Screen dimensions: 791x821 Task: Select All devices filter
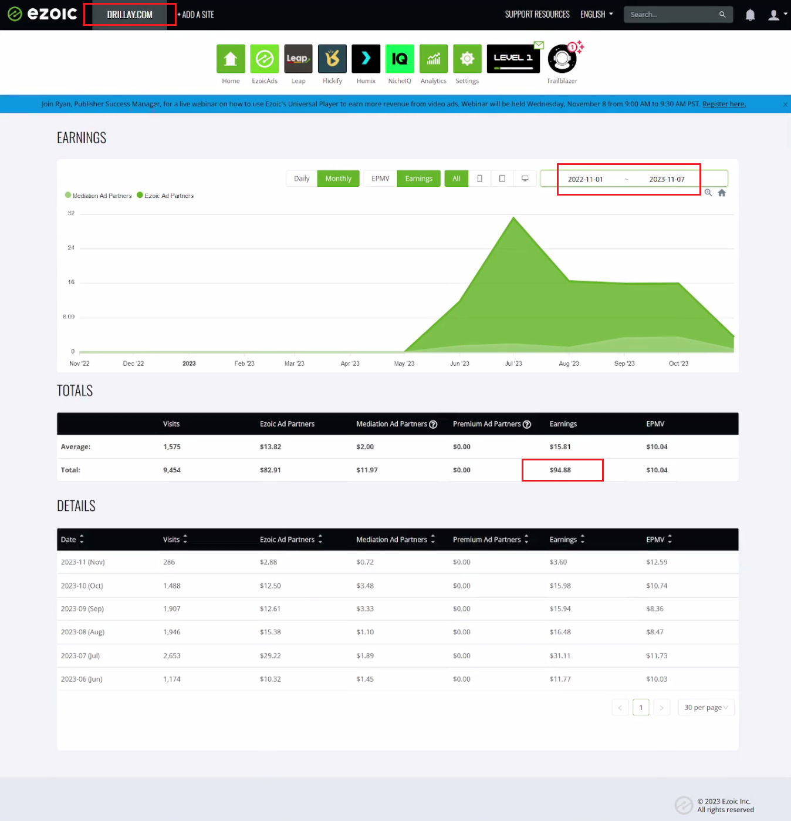click(x=457, y=179)
